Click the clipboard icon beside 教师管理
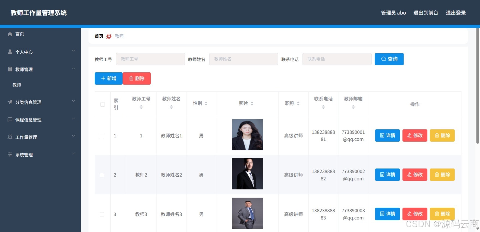This screenshot has height=232, width=480. point(10,69)
